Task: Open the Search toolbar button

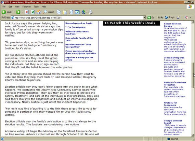Action: click(x=49, y=12)
